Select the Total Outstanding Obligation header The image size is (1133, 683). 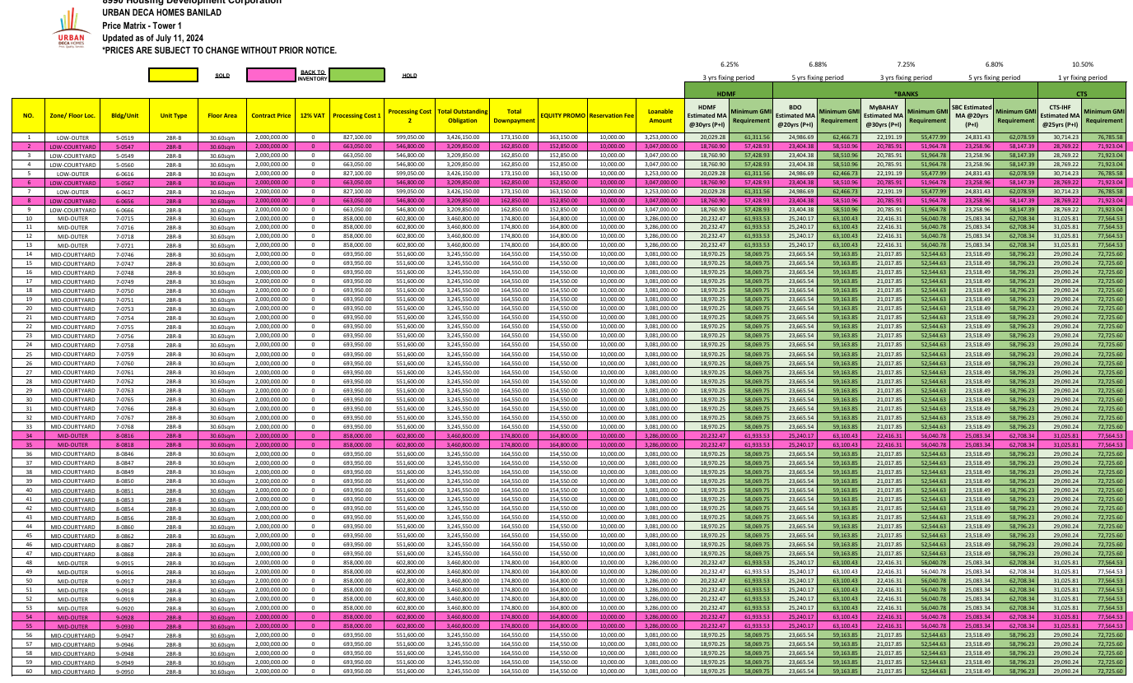[x=463, y=115]
